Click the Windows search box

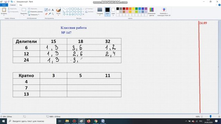click(x=31, y=121)
